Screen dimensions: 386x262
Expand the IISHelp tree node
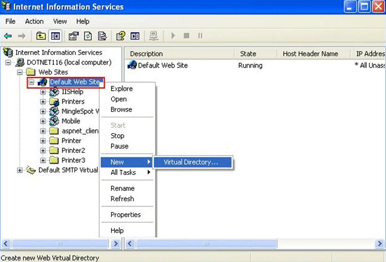click(43, 92)
